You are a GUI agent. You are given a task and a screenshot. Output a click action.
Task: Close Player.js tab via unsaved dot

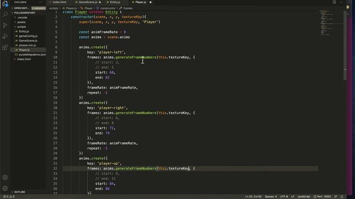point(150,2)
